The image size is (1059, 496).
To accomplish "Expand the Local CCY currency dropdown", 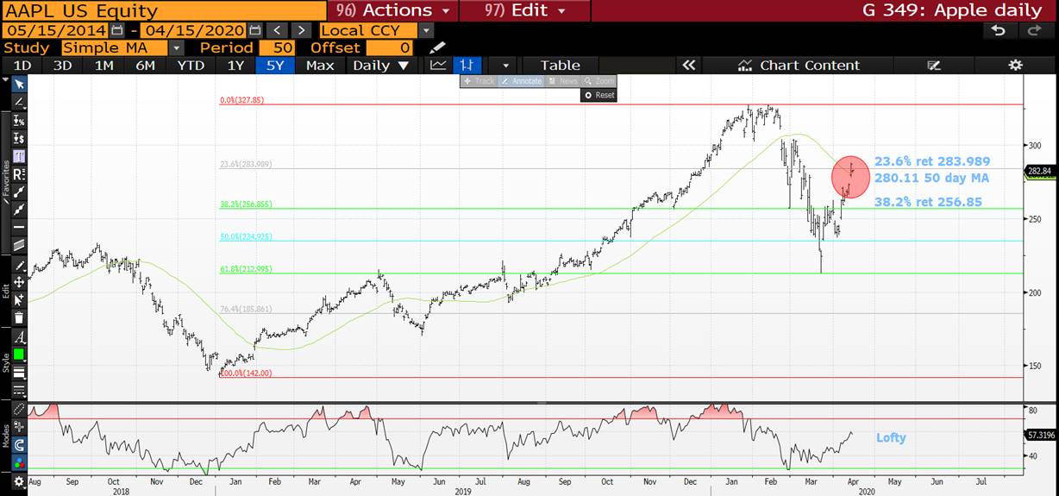I will coord(428,30).
